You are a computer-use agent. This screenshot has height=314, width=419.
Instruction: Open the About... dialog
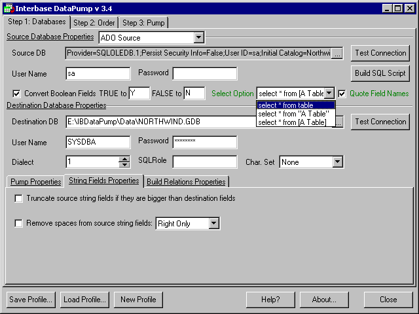[x=324, y=300]
